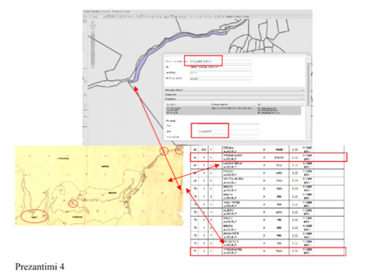Image resolution: width=368 pixels, height=276 pixels.
Task: Select the grey highlighted row in dialog table
Action: tap(233, 109)
